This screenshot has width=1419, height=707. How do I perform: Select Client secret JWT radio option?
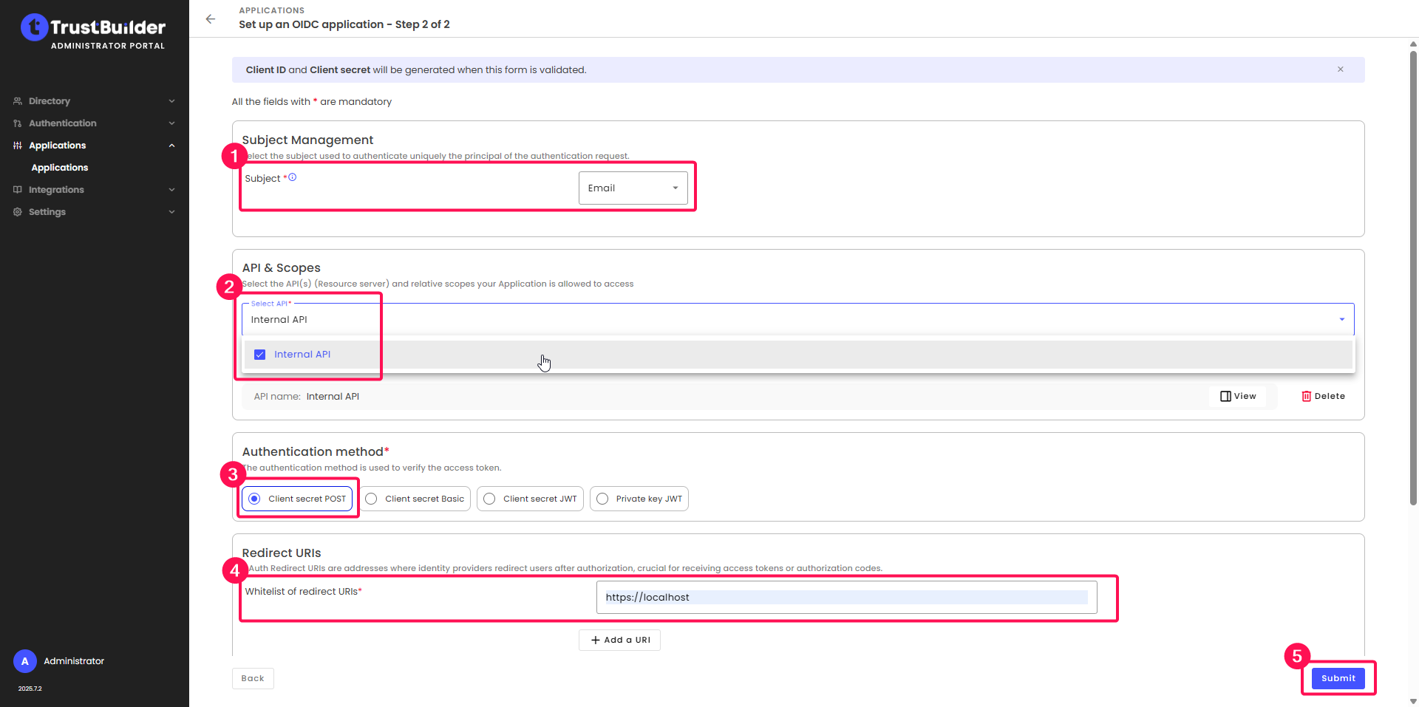coord(490,499)
